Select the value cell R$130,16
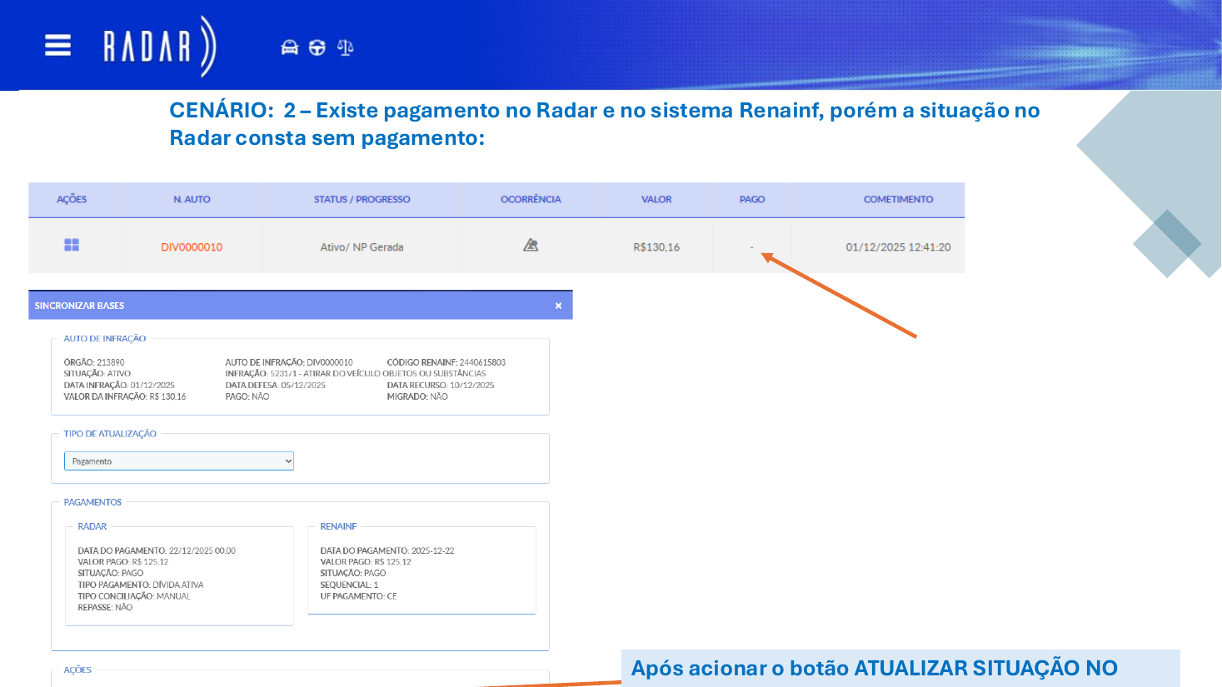This screenshot has height=687, width=1222. [656, 247]
